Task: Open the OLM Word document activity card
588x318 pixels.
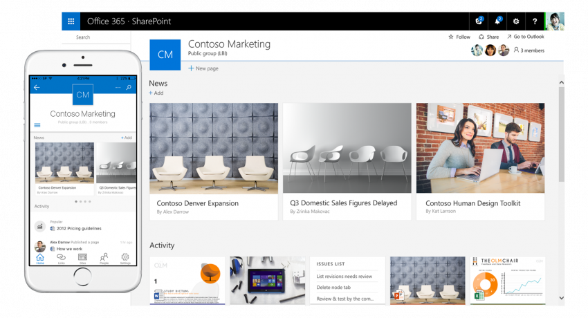Action: 187,280
